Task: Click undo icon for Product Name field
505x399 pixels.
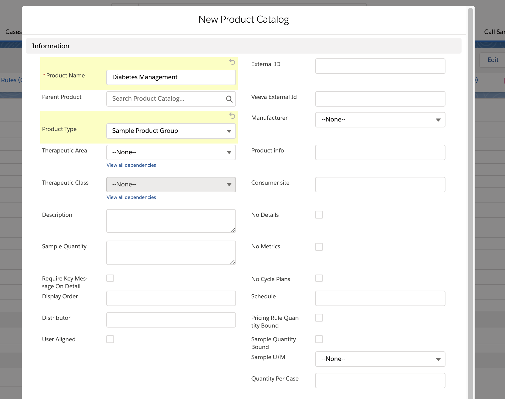Action: click(x=232, y=62)
